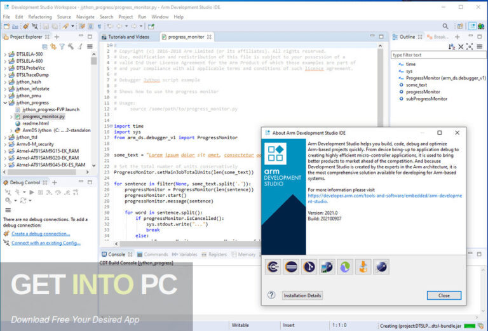Image resolution: width=488 pixels, height=331 pixels.
Task: Click the help question mark in About dialog
Action: point(271,295)
